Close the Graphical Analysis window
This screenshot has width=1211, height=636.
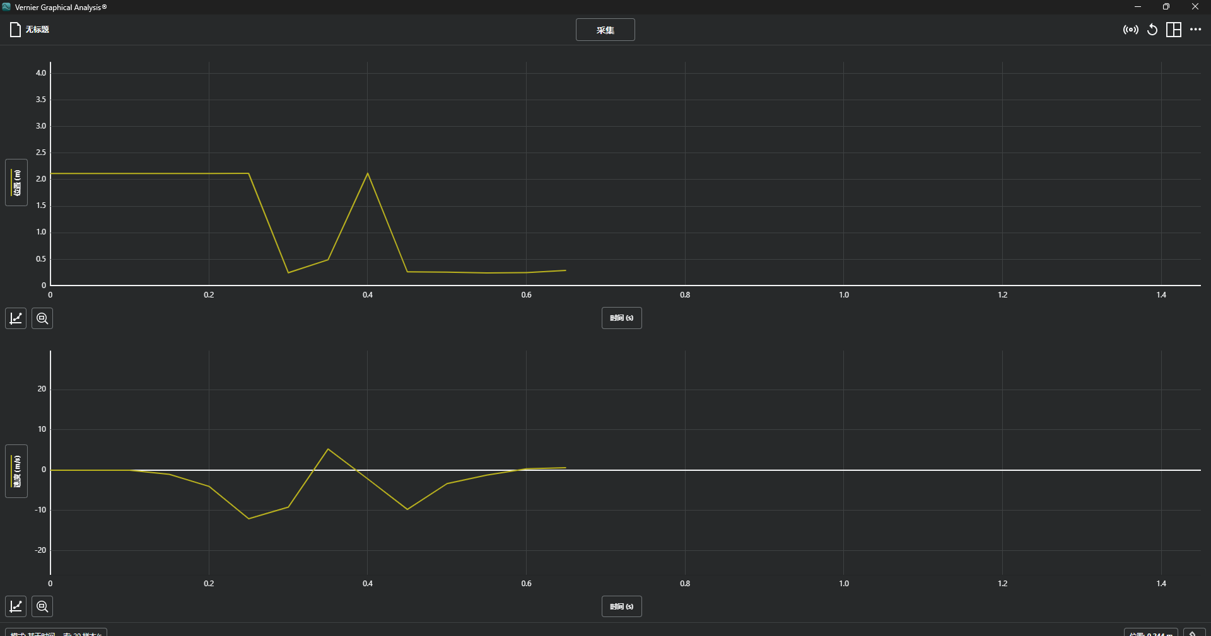click(1195, 7)
